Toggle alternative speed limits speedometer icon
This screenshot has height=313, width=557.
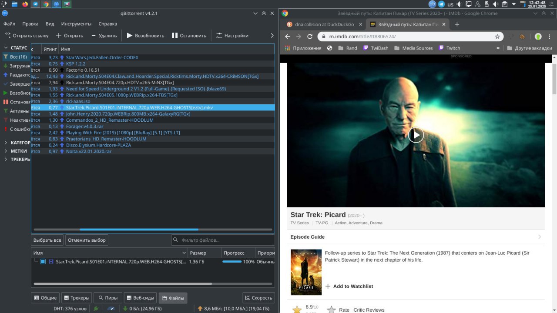111,309
